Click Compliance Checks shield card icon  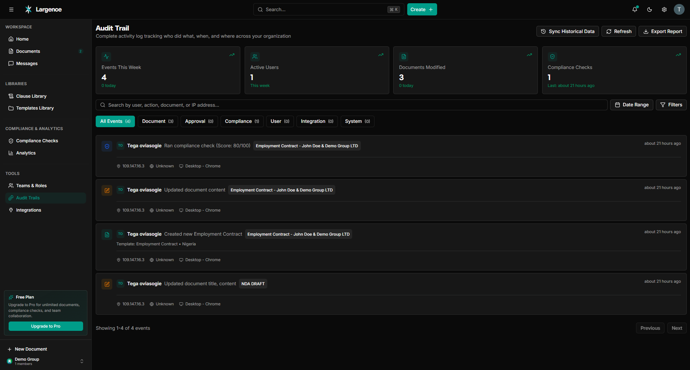coord(552,57)
